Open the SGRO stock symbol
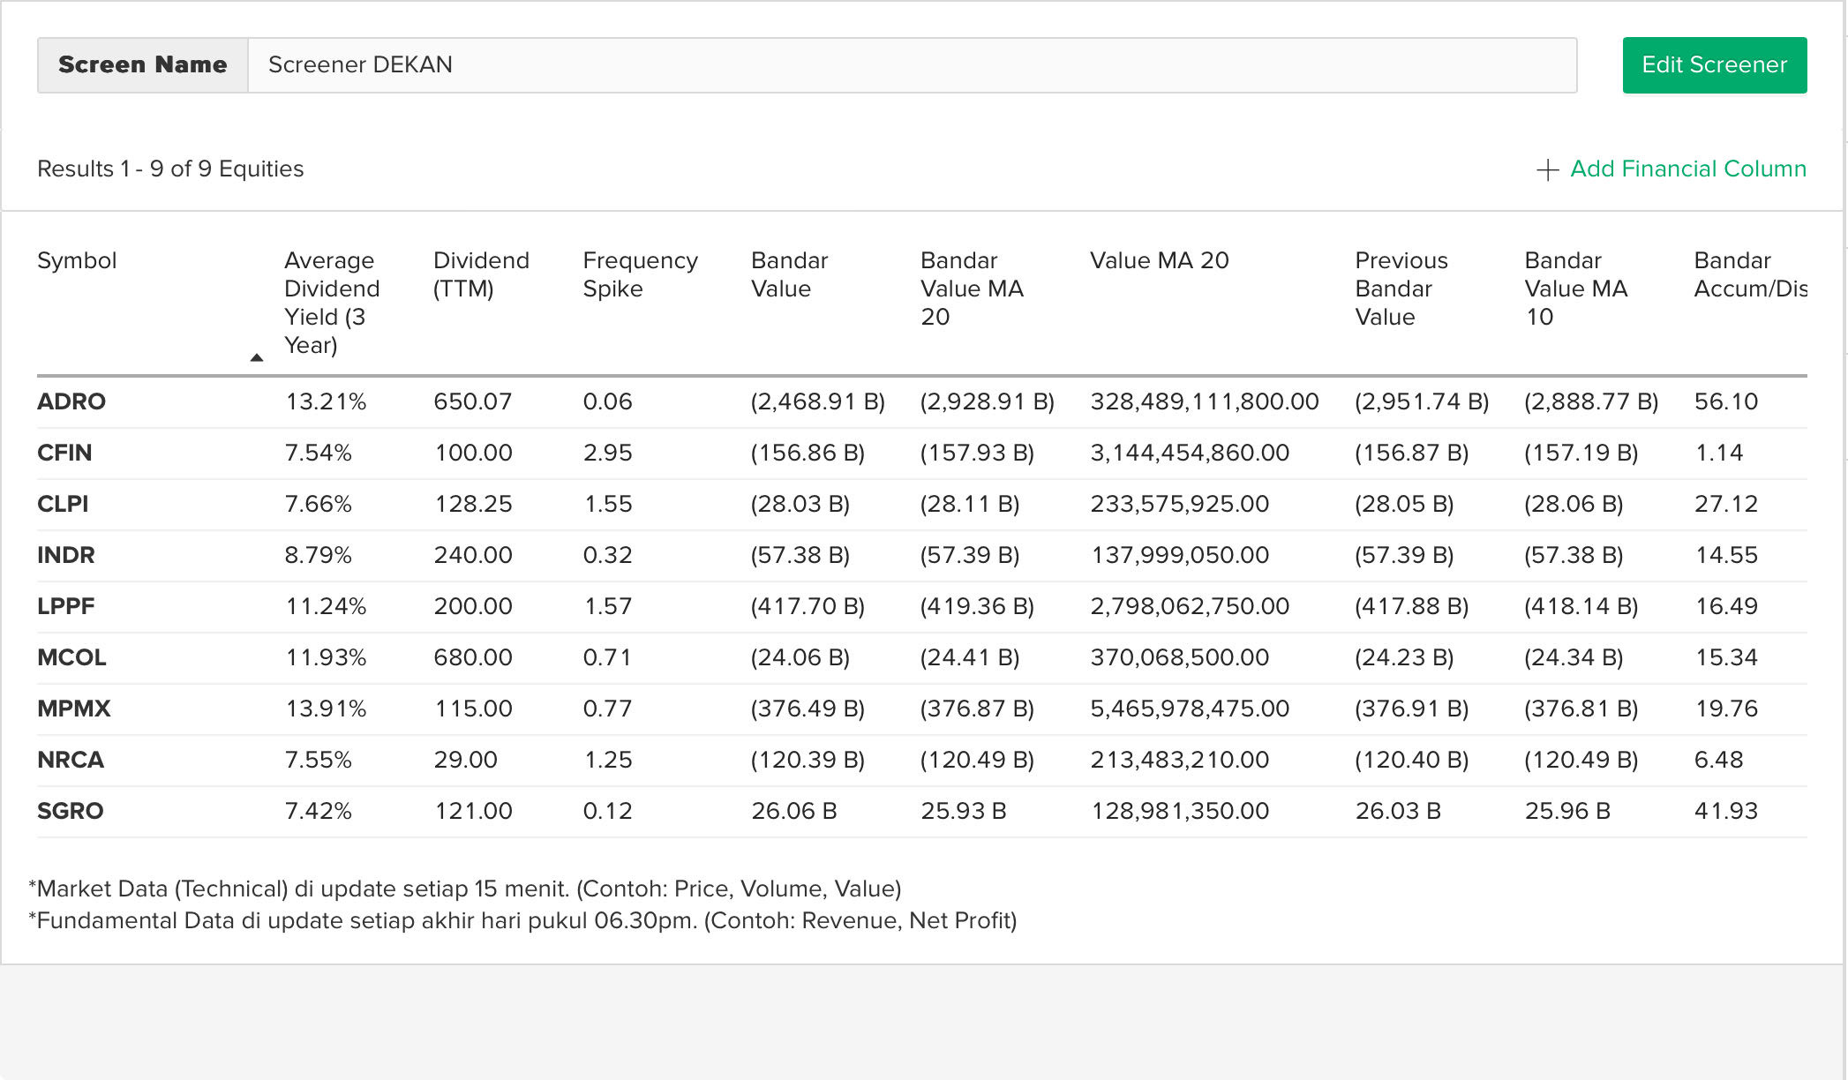The height and width of the screenshot is (1080, 1848). (x=71, y=811)
